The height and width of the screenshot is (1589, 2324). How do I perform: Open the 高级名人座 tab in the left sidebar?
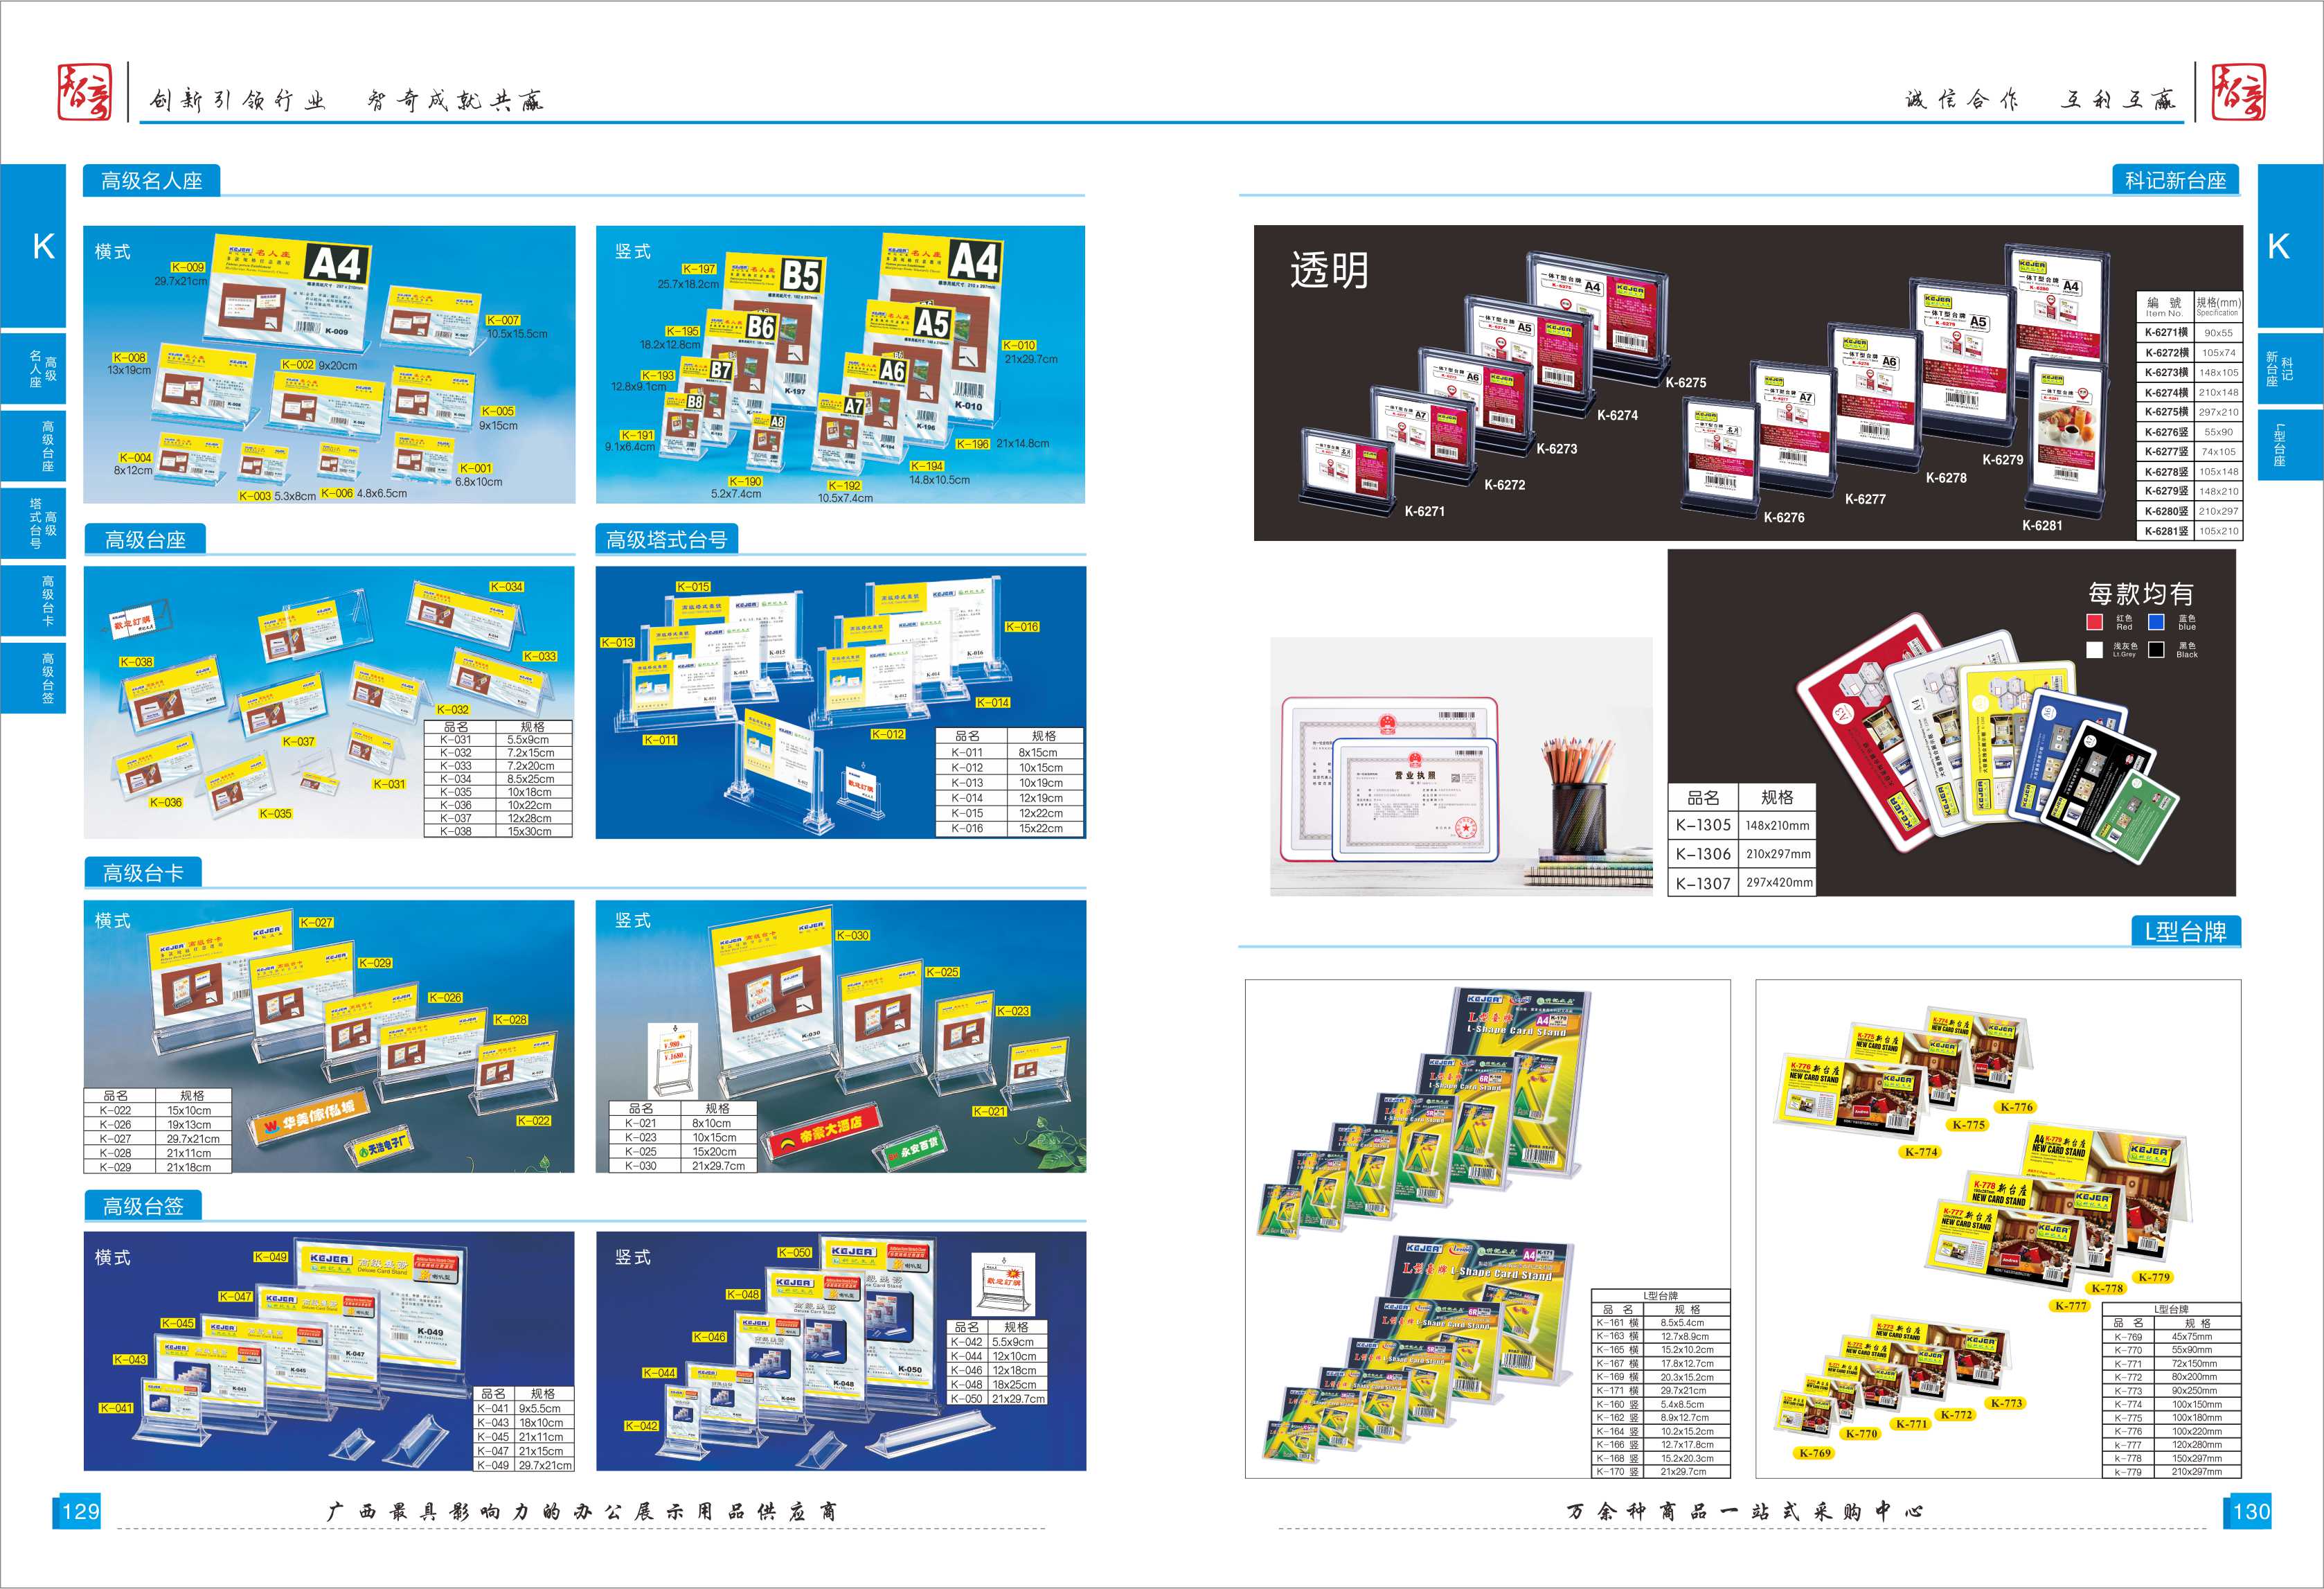point(39,369)
